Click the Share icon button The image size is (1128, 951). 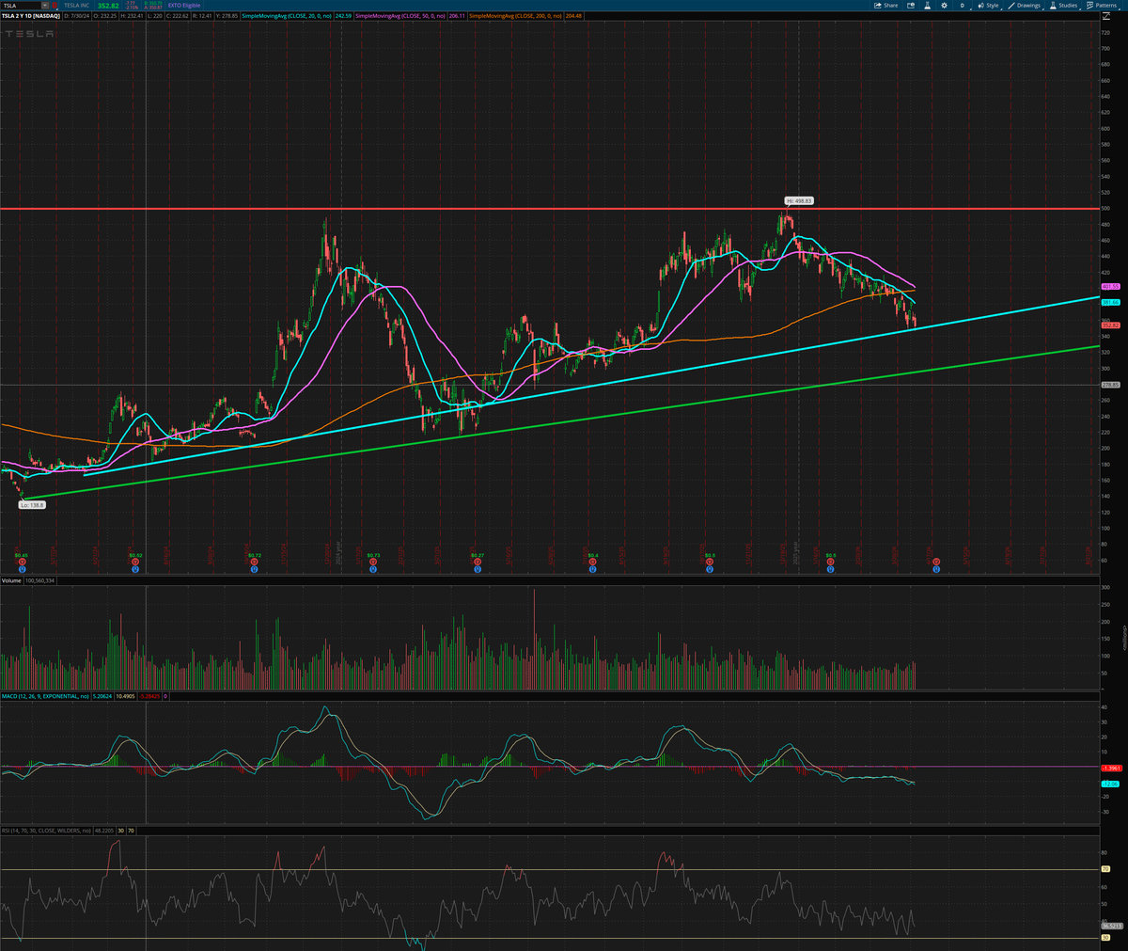tap(885, 5)
